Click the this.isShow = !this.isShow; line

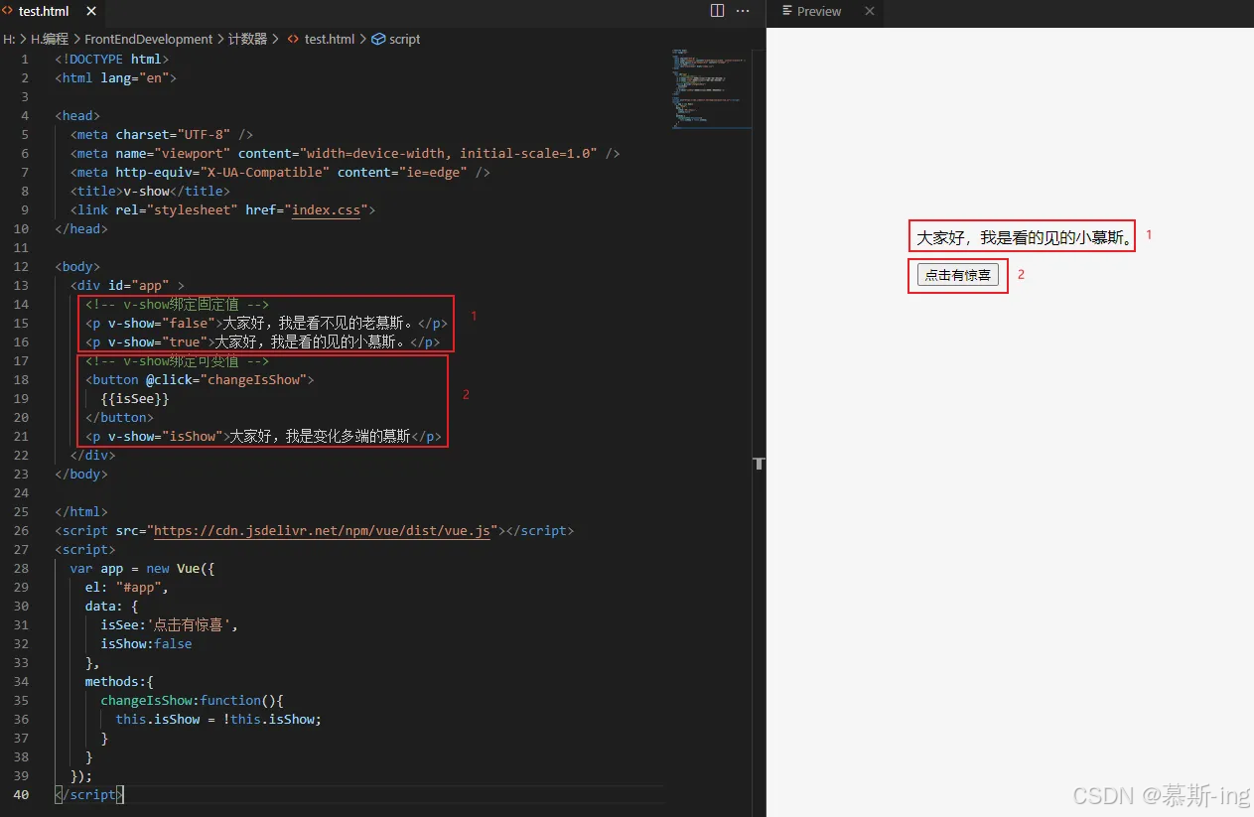click(218, 720)
